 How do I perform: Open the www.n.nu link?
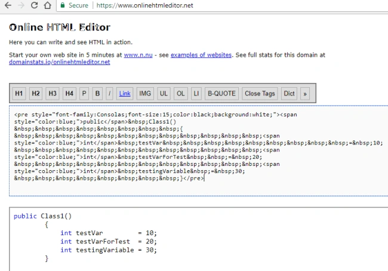click(x=138, y=55)
